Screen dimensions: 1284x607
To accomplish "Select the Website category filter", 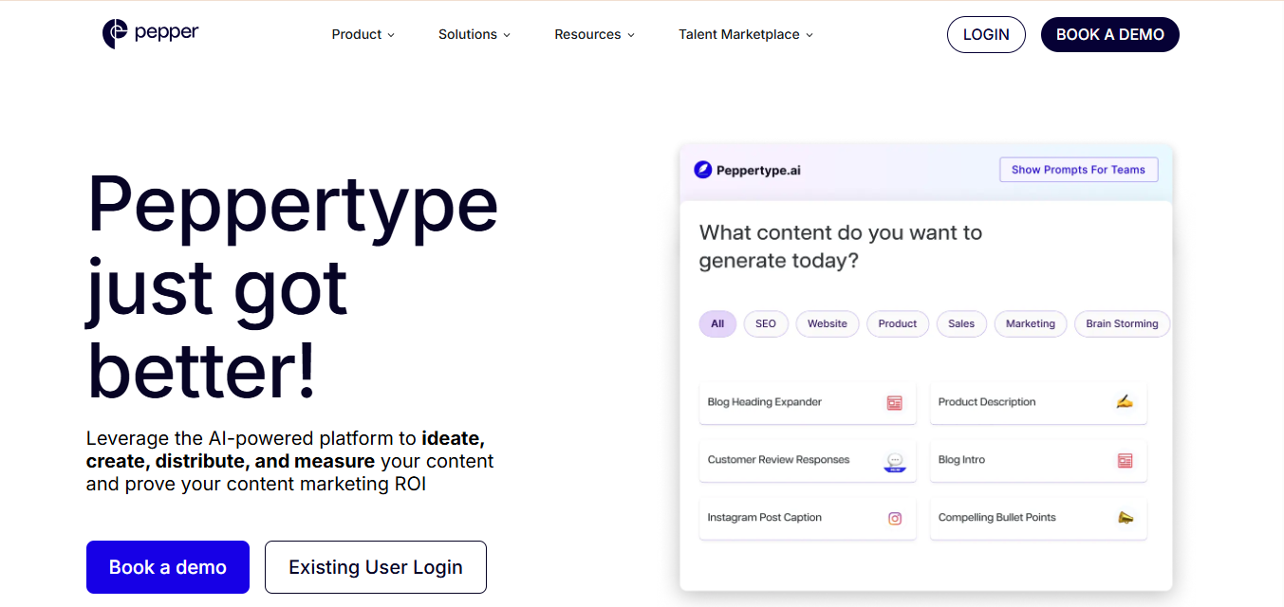I will pyautogui.click(x=828, y=323).
